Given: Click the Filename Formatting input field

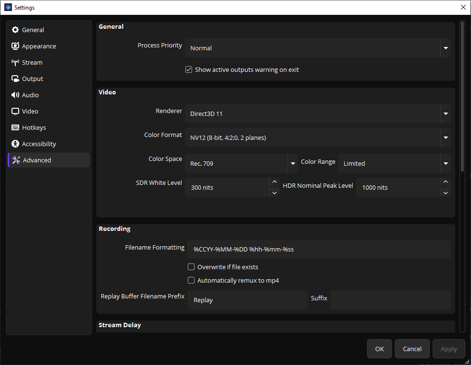Looking at the screenshot, I should click(319, 249).
